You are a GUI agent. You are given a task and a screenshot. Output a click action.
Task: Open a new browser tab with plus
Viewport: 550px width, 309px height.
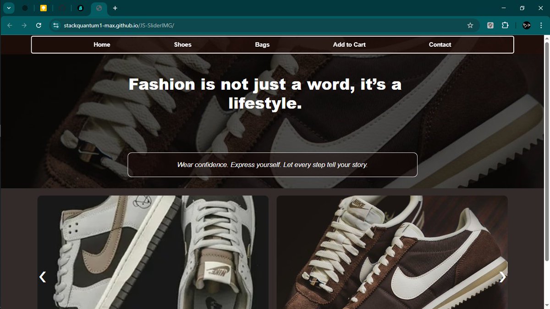point(115,8)
